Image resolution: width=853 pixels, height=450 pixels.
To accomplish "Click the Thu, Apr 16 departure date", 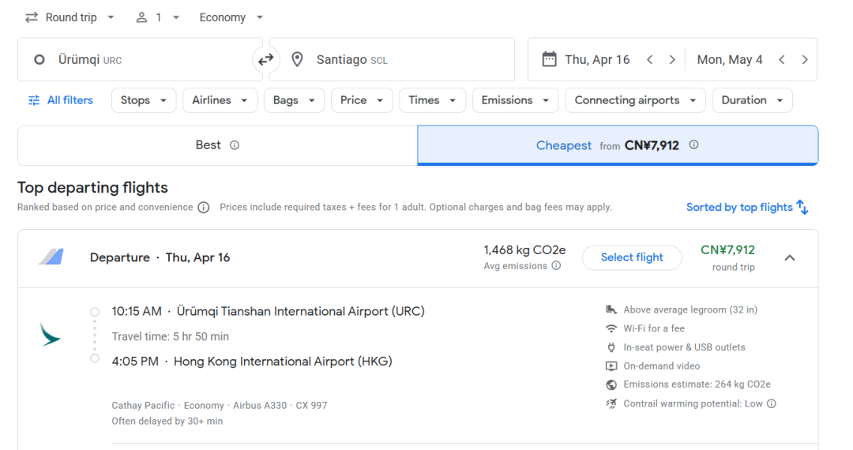I will tap(597, 60).
